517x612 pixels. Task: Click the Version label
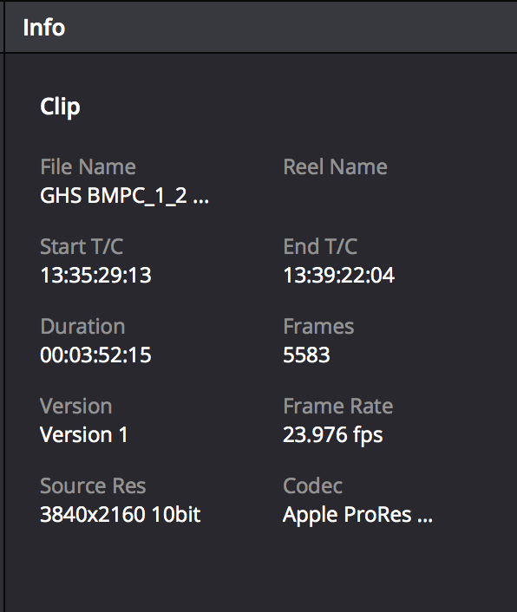(x=76, y=407)
